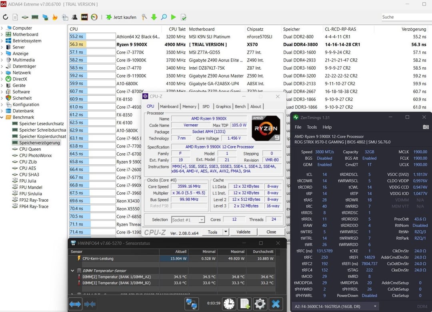The image size is (432, 312).
Task: Click the Suche search field
Action: click(x=407, y=17)
